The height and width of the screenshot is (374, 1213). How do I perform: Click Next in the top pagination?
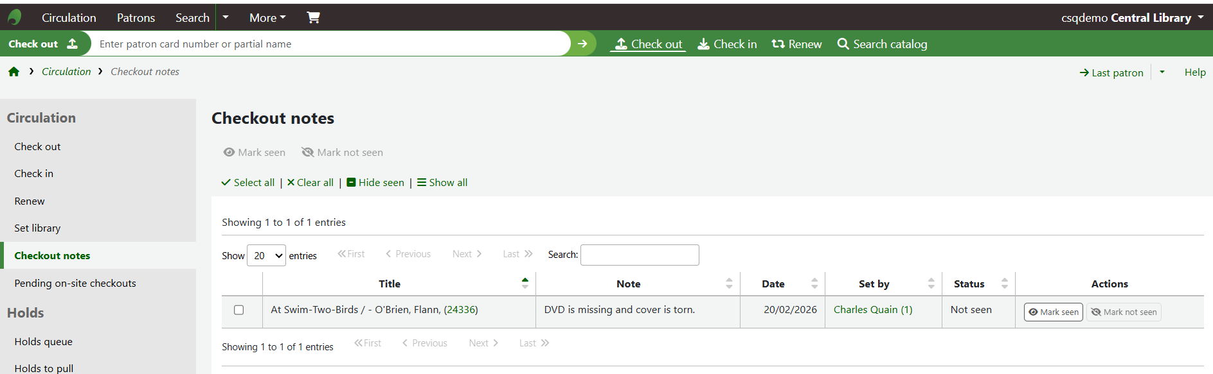click(467, 254)
